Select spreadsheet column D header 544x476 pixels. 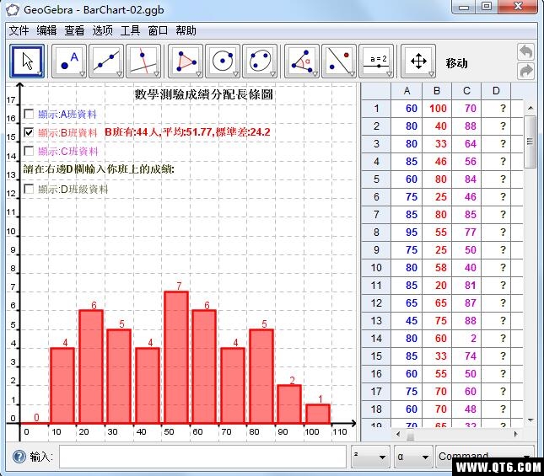(496, 91)
